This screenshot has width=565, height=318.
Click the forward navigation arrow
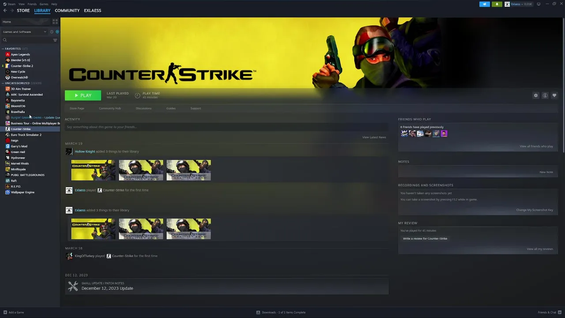tap(11, 11)
